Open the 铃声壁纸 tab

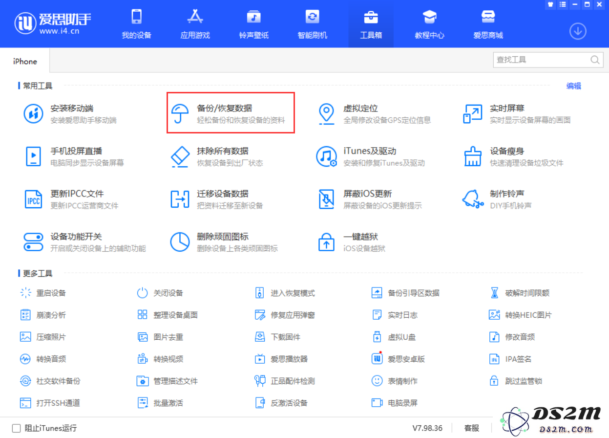pyautogui.click(x=254, y=24)
